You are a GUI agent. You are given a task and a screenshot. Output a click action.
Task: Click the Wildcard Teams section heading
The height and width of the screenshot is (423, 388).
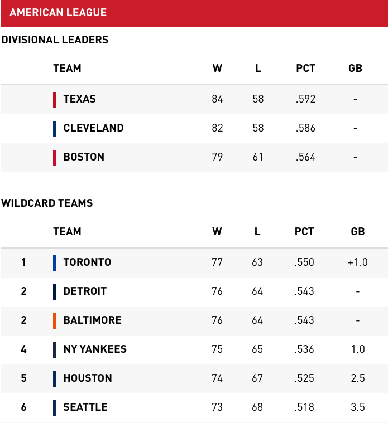coord(47,203)
